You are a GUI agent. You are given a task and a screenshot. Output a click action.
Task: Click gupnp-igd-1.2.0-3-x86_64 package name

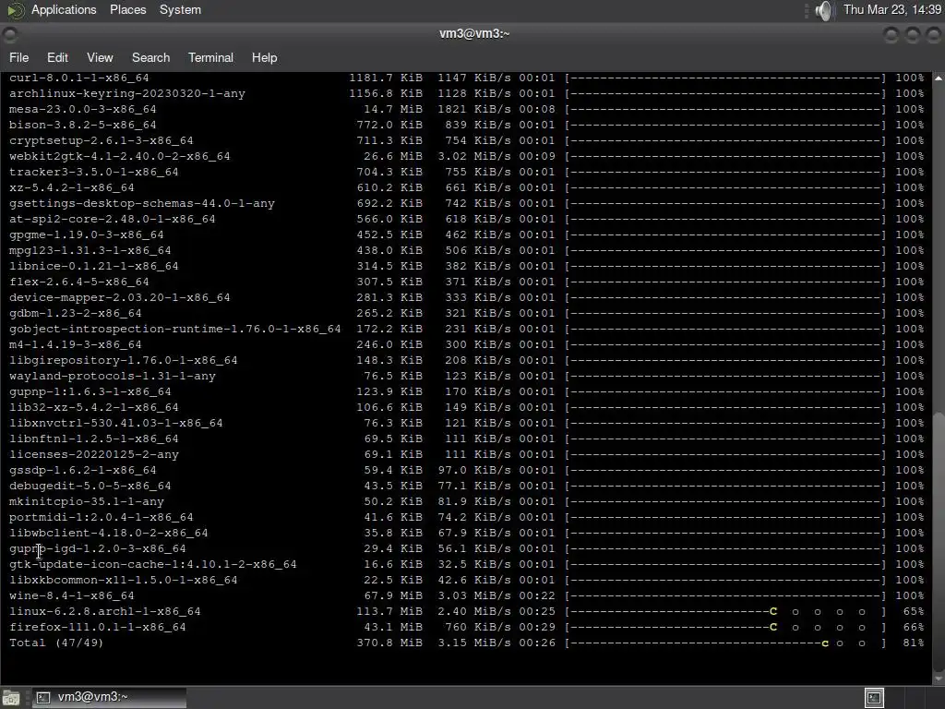[98, 548]
